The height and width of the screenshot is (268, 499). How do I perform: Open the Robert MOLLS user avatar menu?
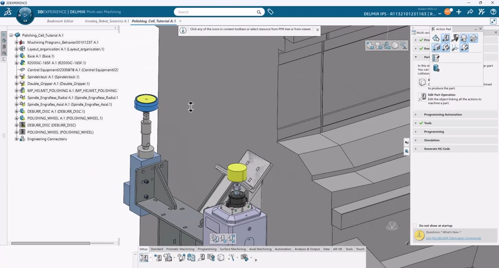pyautogui.click(x=448, y=12)
